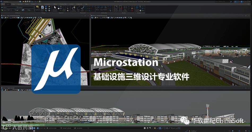Select the Create Region tool

137,8
